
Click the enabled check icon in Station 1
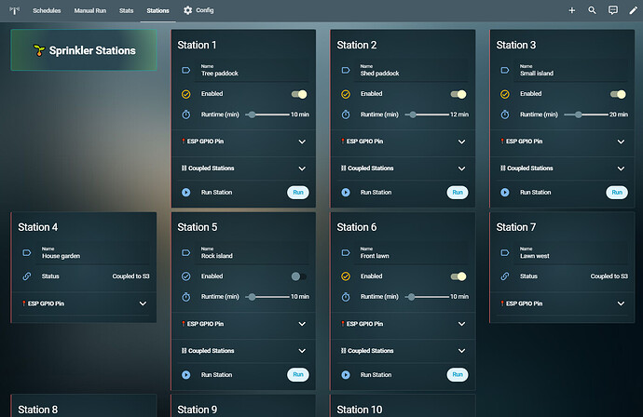tap(186, 94)
